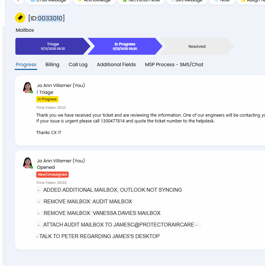Click Jo Ann Villamer's name above the Opened label
The image size is (265, 266).
click(x=61, y=161)
